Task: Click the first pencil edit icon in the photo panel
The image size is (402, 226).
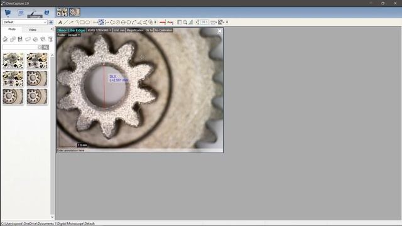Action: click(x=5, y=39)
